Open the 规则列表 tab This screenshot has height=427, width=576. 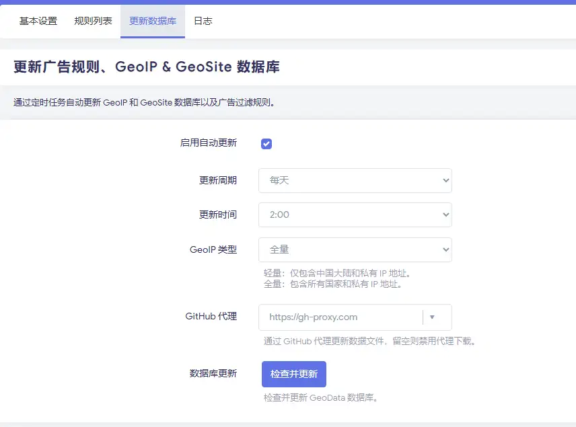tap(92, 21)
